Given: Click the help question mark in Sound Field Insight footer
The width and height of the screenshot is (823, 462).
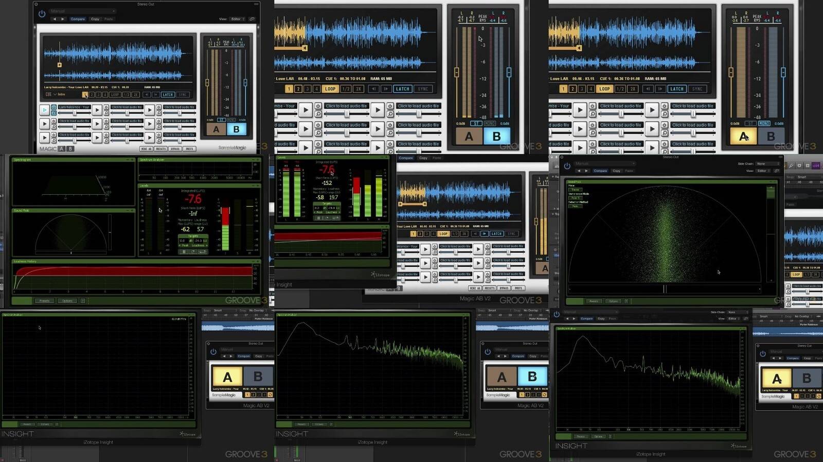Looking at the screenshot, I should point(627,301).
